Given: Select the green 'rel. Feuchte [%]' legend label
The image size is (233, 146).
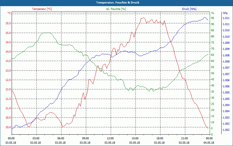Looking at the screenshot, I should tap(116, 9).
